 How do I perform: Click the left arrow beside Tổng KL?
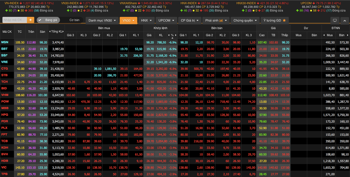coord(50,32)
